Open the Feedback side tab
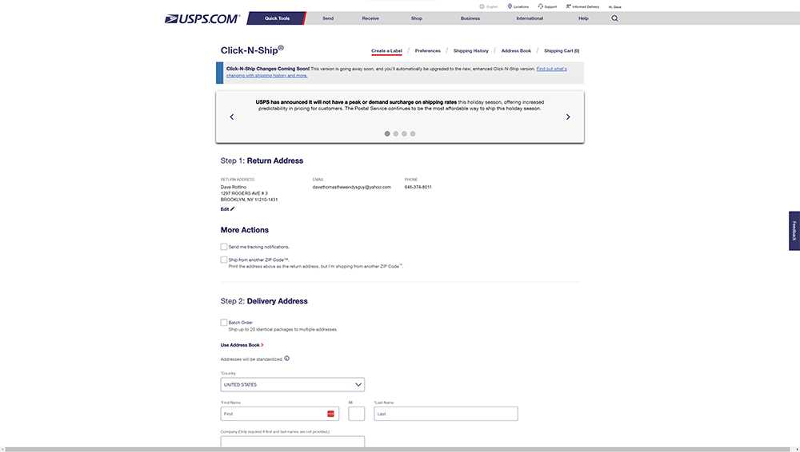Image resolution: width=800 pixels, height=452 pixels. click(x=794, y=231)
